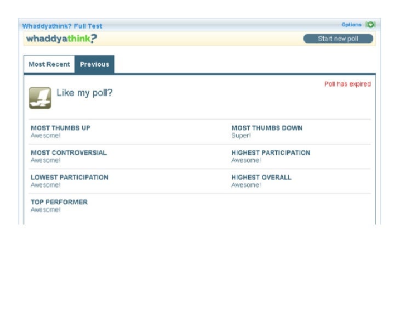Click the HIGHEST PARTICIPATION heading
This screenshot has width=399, height=309.
tap(271, 153)
